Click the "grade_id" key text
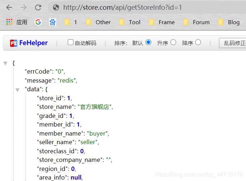246x181 pixels. pos(51,116)
